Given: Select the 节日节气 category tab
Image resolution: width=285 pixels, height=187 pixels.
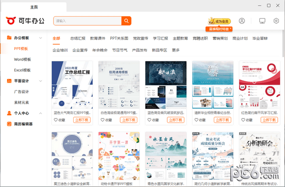Looking at the screenshot, I should tap(120, 50).
